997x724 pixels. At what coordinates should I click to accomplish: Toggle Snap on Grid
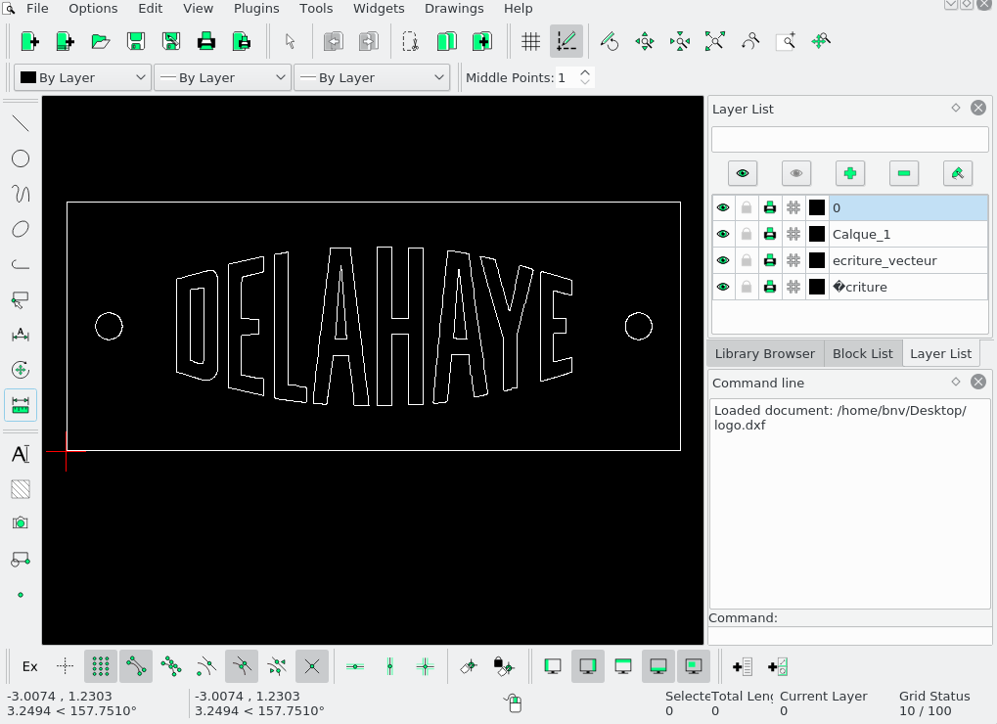pos(101,667)
